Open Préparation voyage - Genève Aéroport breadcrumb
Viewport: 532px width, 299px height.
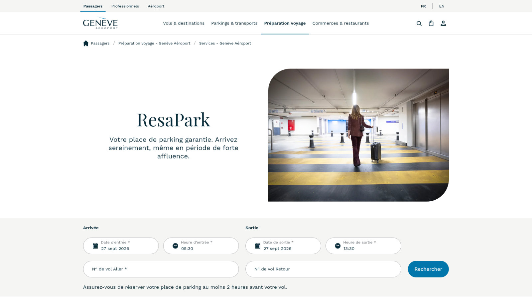click(154, 43)
